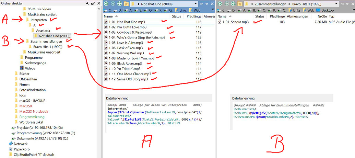Open network drive P: in left pane
This screenshot has width=355, height=158.
tap(158, 10)
